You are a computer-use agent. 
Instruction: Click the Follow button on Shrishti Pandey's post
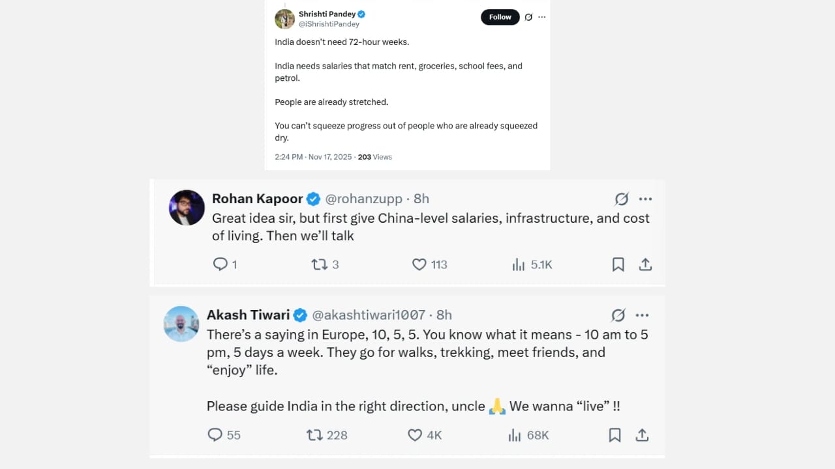(x=500, y=17)
